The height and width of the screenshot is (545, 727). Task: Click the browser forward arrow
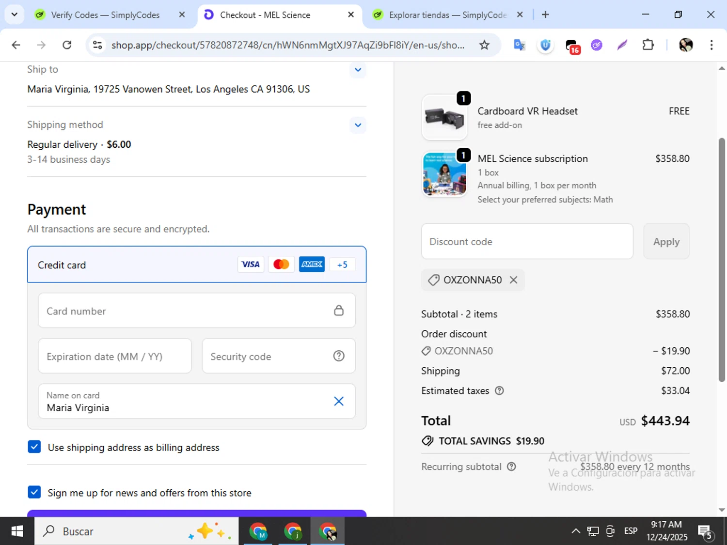41,45
